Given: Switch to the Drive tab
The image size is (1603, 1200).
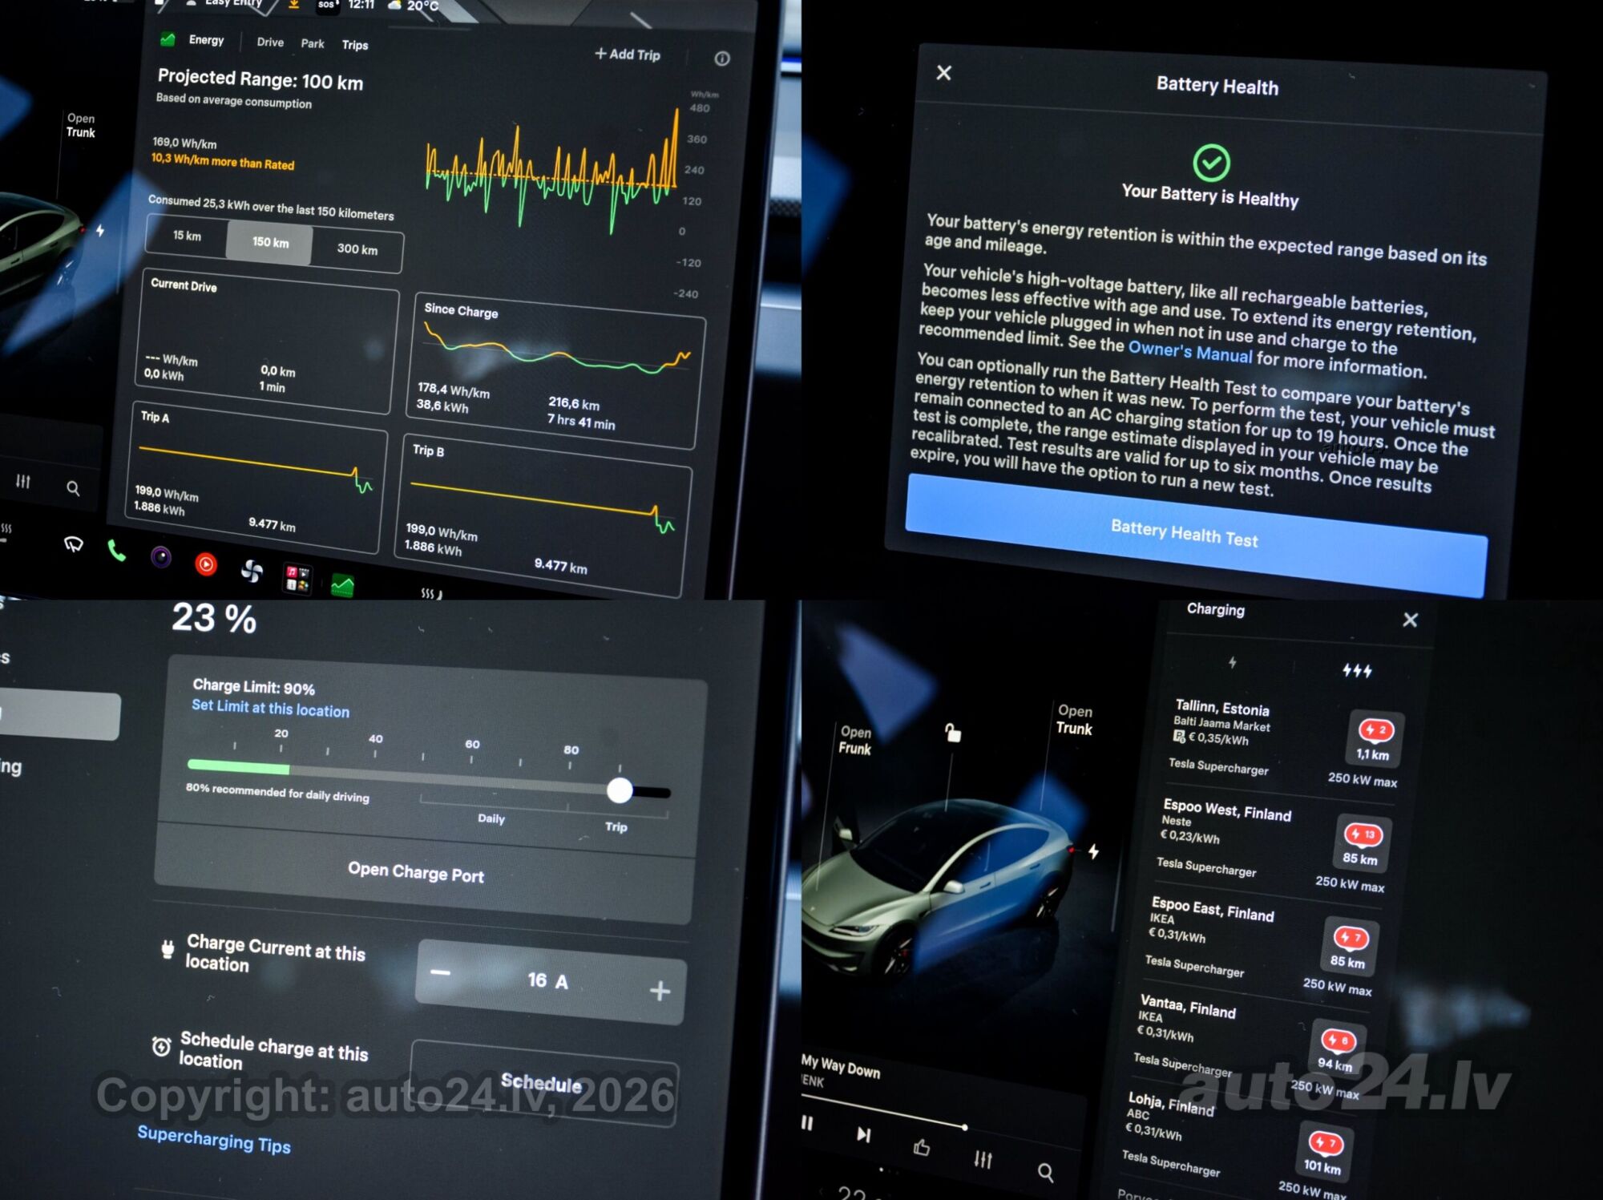Looking at the screenshot, I should [270, 42].
